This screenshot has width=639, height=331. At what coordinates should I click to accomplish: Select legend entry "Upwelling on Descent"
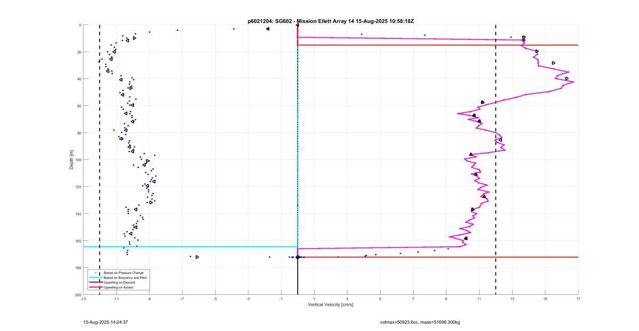(x=120, y=283)
